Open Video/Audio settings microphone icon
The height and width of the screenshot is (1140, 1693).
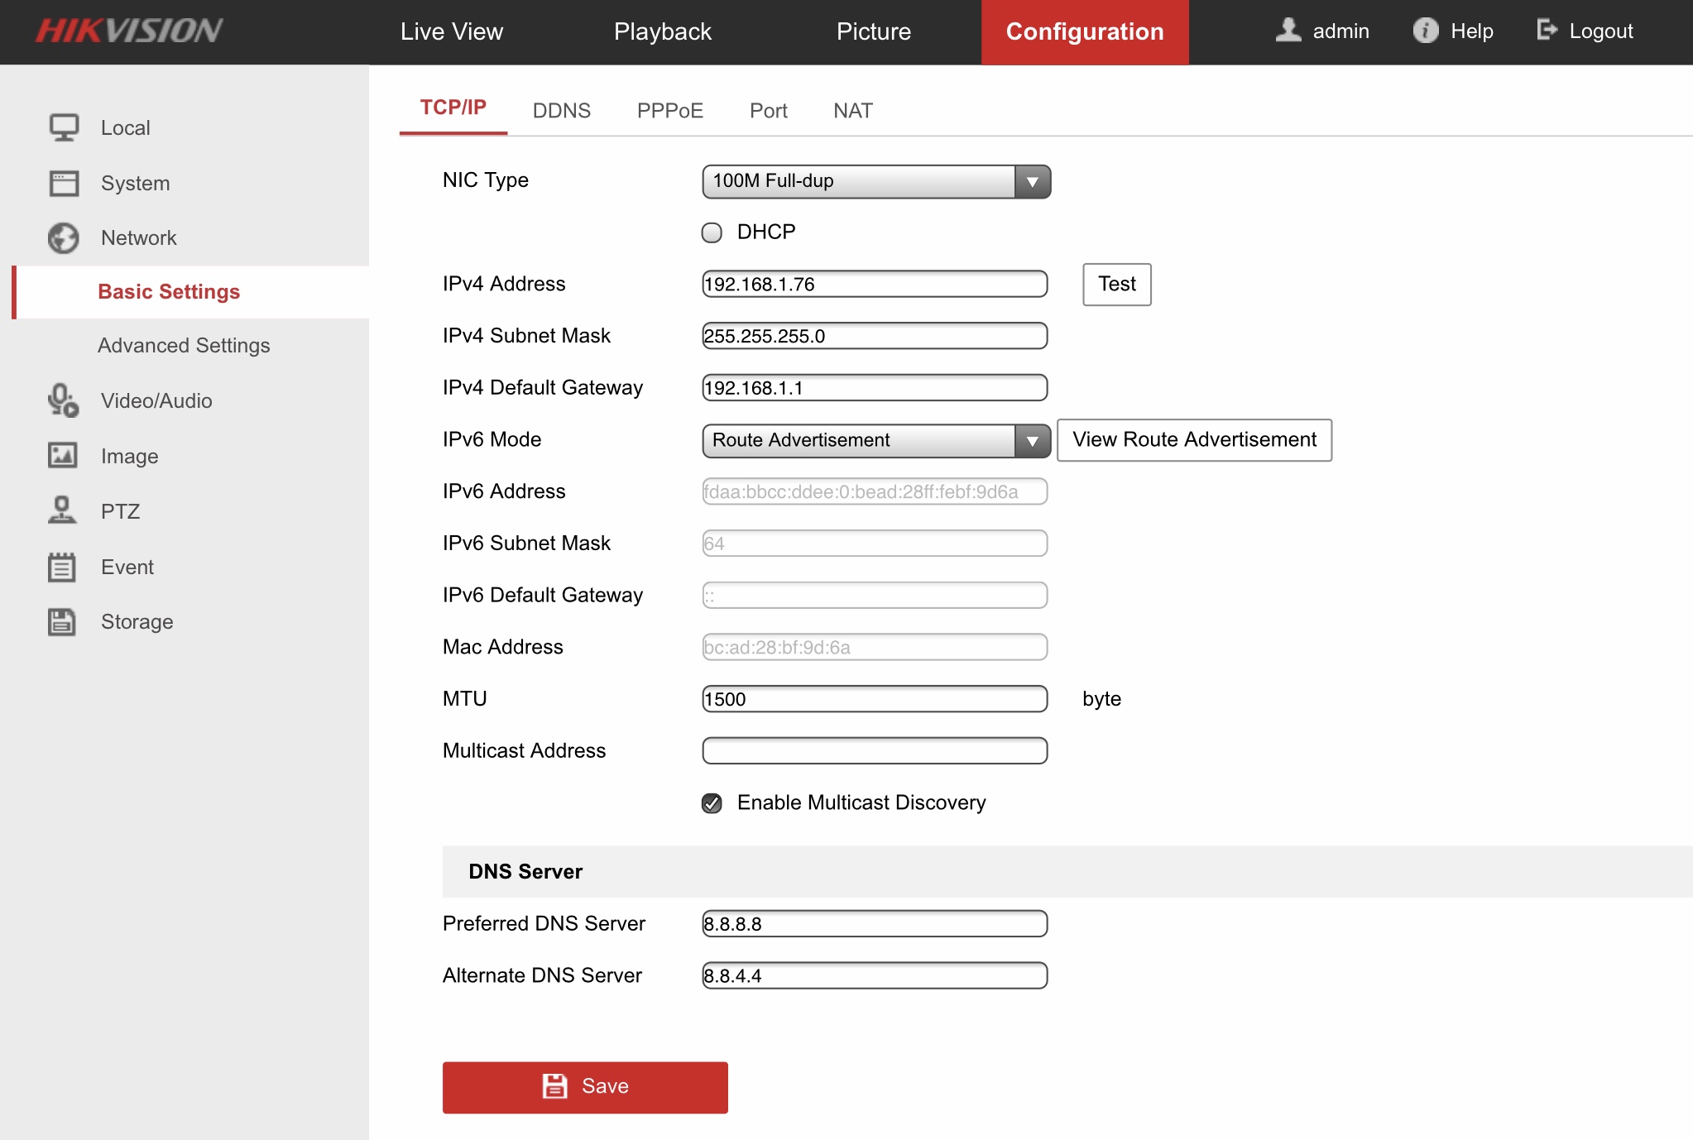pyautogui.click(x=64, y=400)
